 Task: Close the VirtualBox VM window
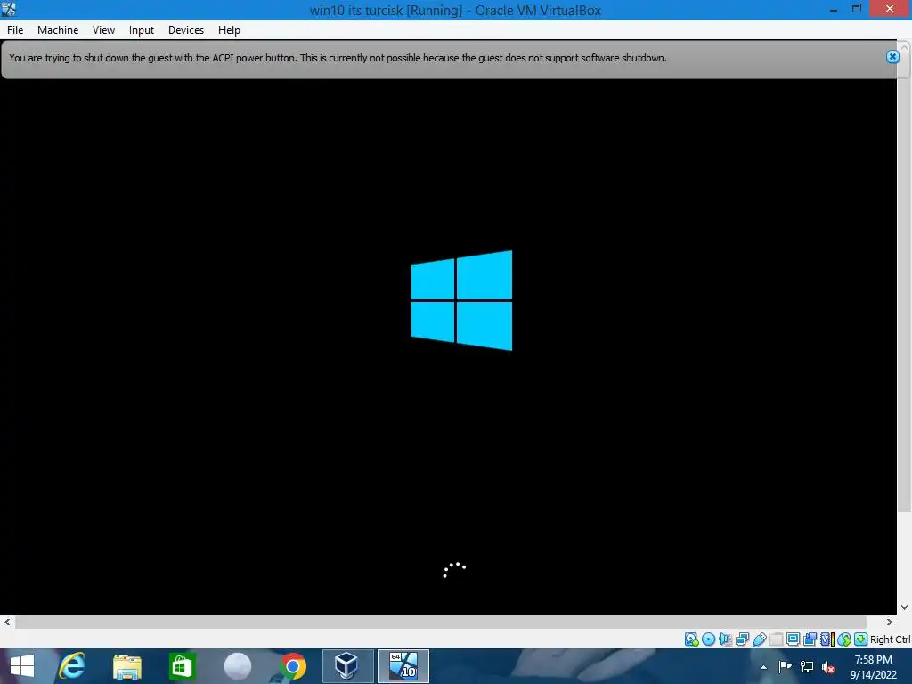(890, 9)
